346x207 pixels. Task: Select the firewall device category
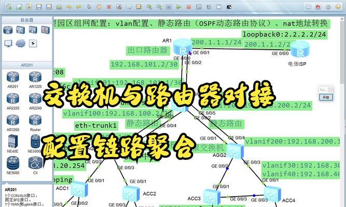pyautogui.click(x=45, y=30)
